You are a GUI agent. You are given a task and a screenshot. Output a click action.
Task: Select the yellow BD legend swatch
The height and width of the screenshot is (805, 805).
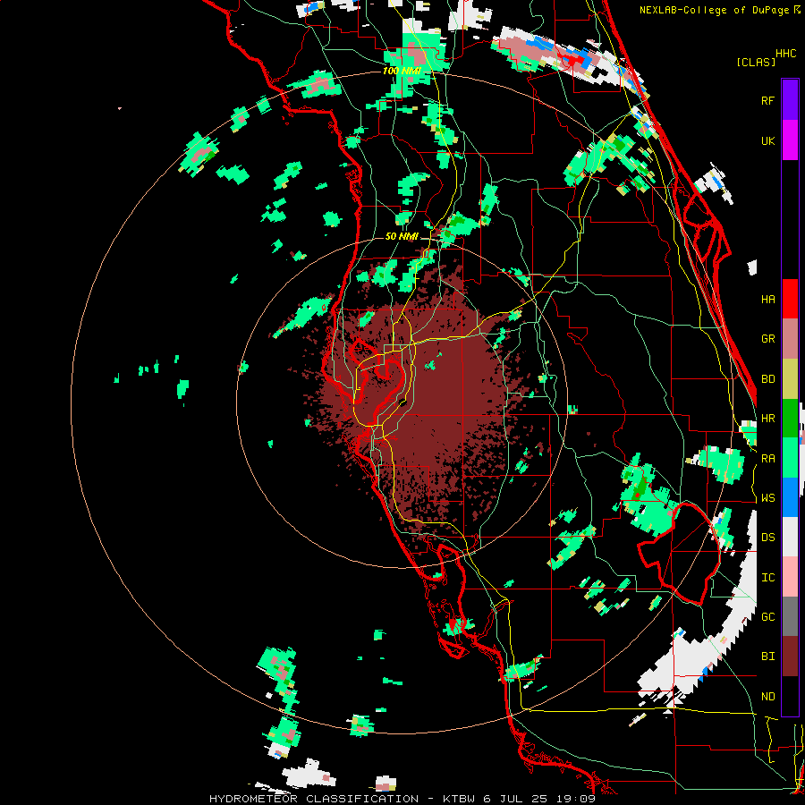790,379
